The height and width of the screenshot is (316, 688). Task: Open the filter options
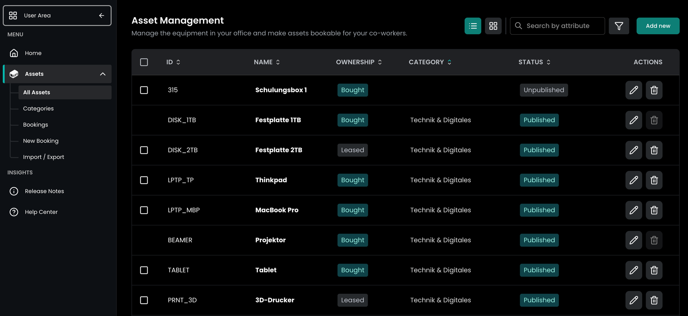(619, 26)
